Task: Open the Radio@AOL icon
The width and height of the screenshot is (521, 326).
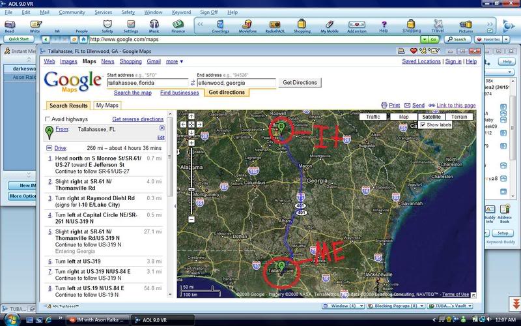Action: [275, 26]
